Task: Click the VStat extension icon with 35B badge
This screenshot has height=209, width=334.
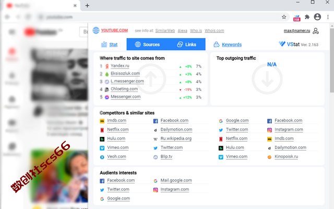Action: click(296, 18)
